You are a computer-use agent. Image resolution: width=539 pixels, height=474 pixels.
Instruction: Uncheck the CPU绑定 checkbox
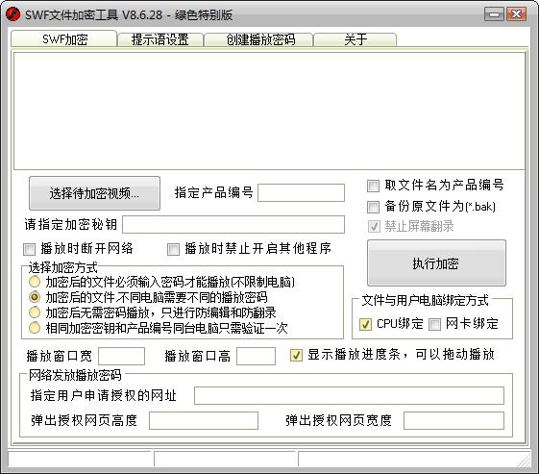pyautogui.click(x=365, y=324)
